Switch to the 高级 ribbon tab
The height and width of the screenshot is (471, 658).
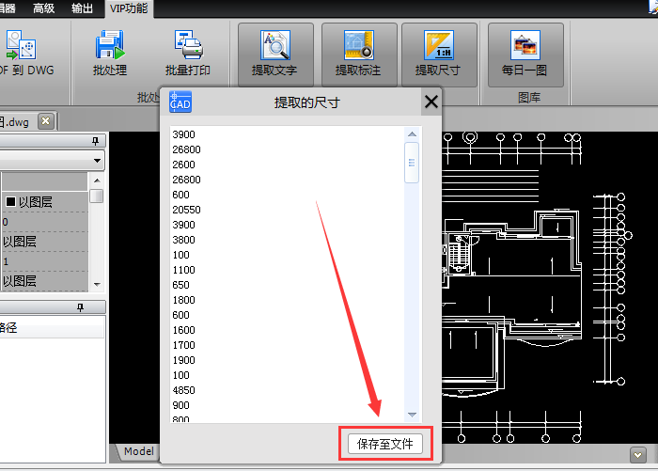click(43, 8)
